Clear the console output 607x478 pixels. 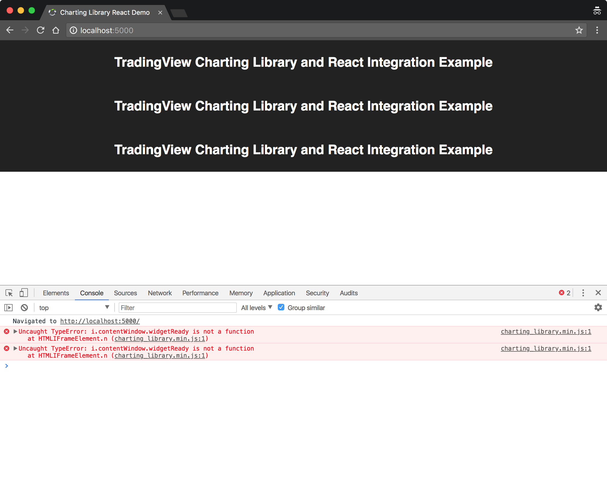(24, 308)
